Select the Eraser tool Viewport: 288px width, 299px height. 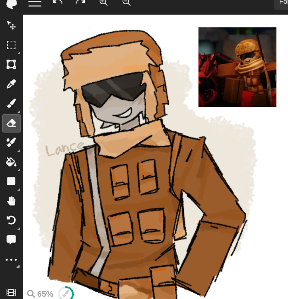pyautogui.click(x=11, y=123)
